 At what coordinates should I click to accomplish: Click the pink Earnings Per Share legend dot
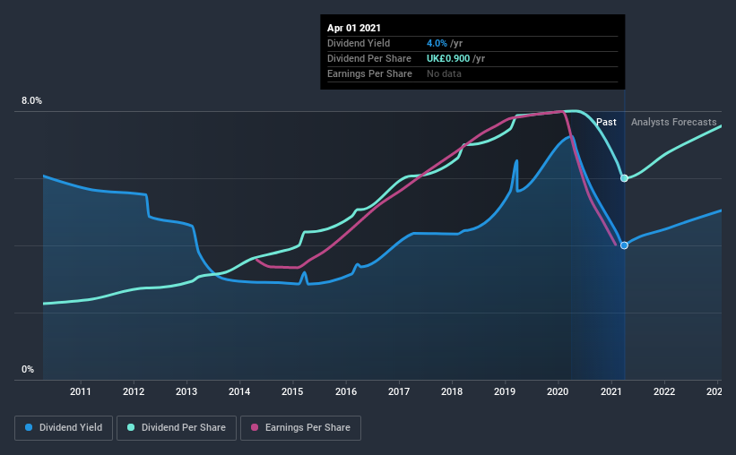tap(255, 427)
